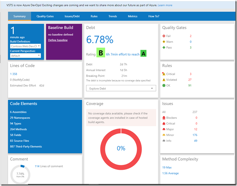Expand the Explore Debt dropdown

pos(121,88)
